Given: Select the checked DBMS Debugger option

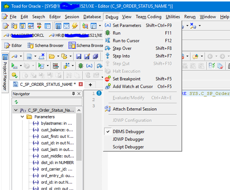Looking at the screenshot, I should coord(143,132).
